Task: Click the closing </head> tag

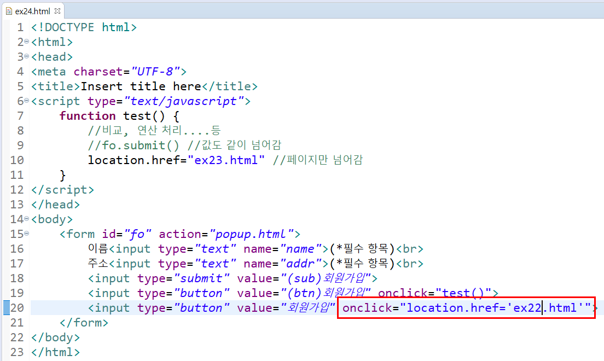Action: [x=55, y=205]
